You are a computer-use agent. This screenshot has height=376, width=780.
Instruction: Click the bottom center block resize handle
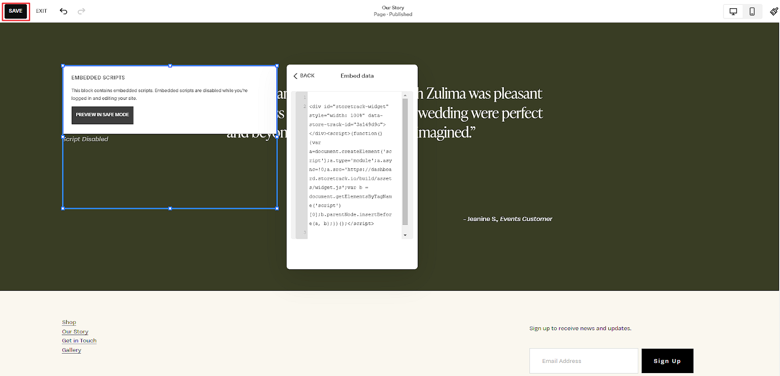pyautogui.click(x=170, y=208)
